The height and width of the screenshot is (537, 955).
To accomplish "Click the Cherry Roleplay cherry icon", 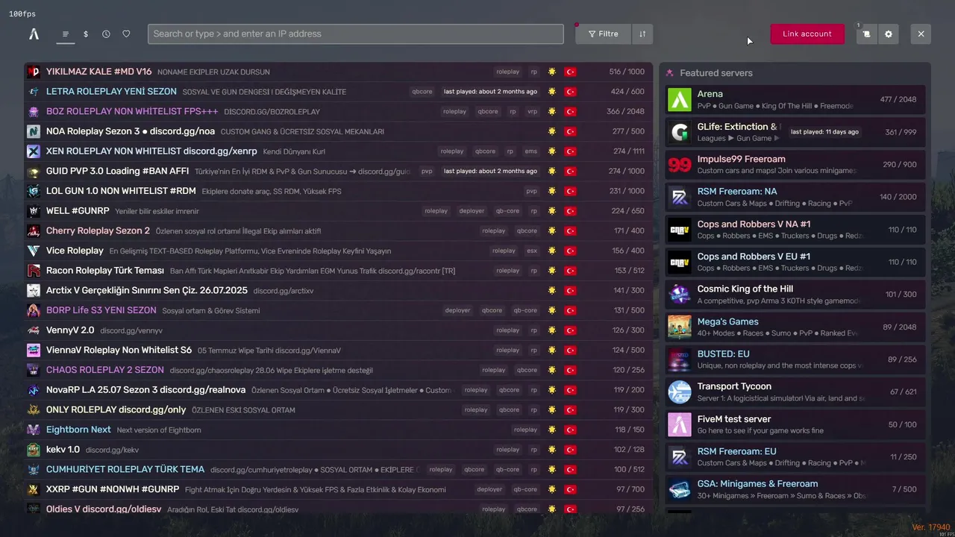I will pos(34,230).
